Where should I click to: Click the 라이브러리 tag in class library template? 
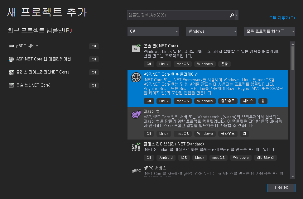[265, 158]
